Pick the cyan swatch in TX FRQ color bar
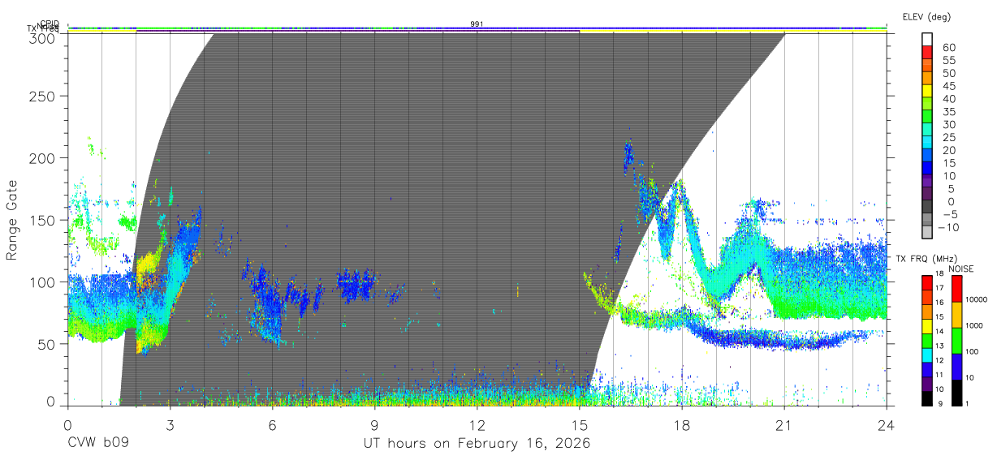 pos(927,355)
